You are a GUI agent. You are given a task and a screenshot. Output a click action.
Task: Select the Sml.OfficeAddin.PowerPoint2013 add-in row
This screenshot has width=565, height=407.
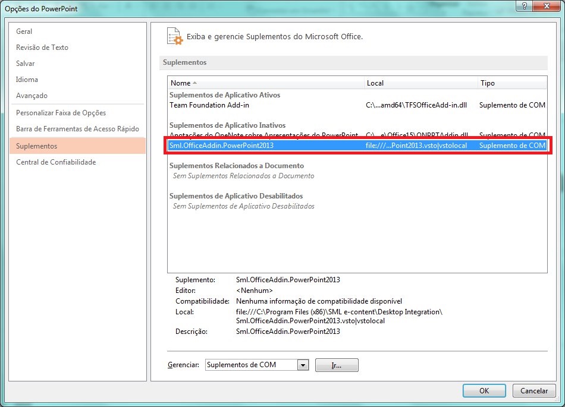(268, 144)
